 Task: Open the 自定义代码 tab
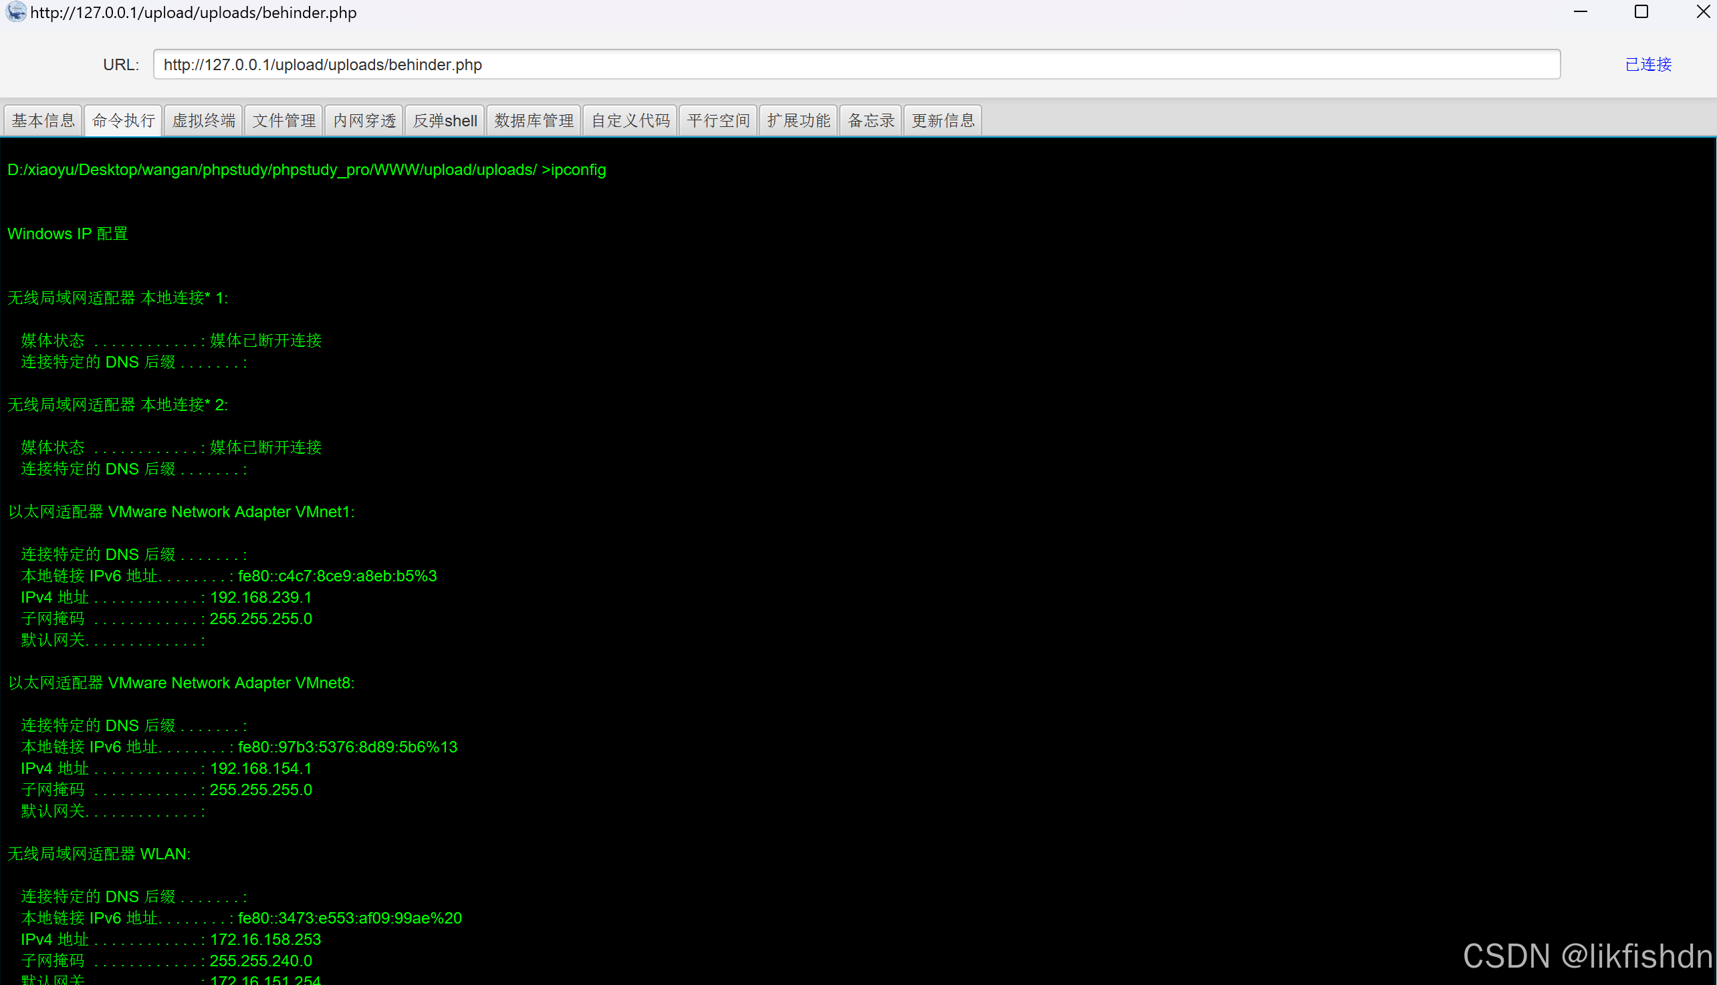(630, 120)
